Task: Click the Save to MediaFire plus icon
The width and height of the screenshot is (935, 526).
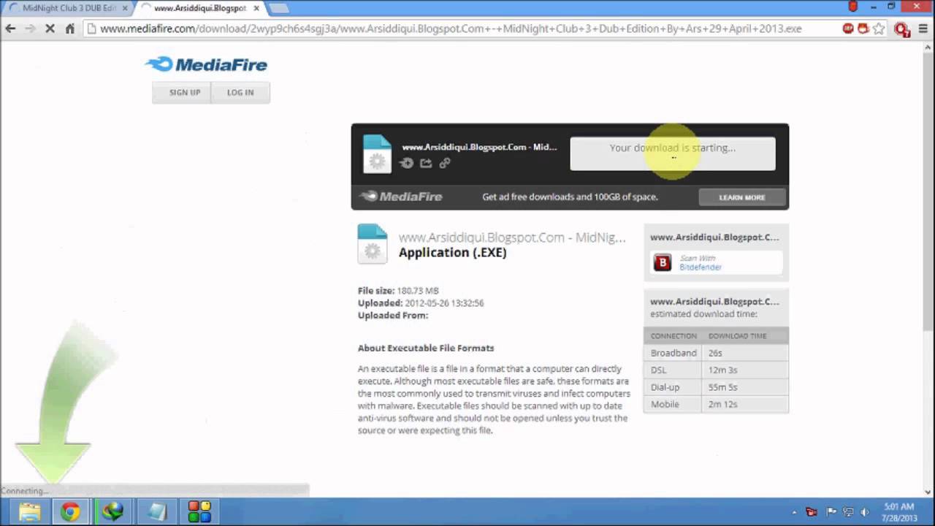Action: tap(407, 164)
